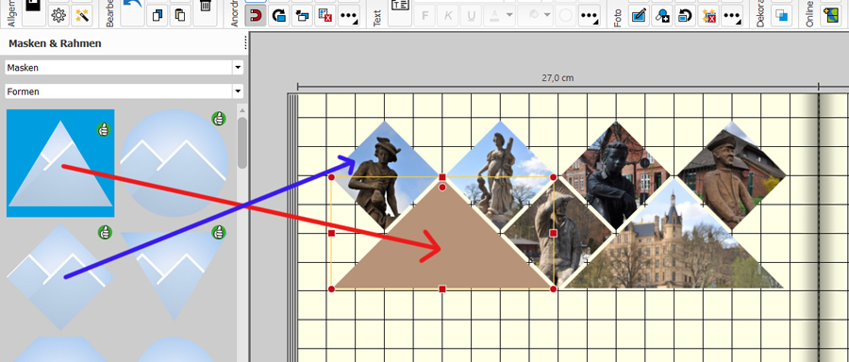Open the Masken dropdown
This screenshot has width=849, height=362.
(124, 68)
